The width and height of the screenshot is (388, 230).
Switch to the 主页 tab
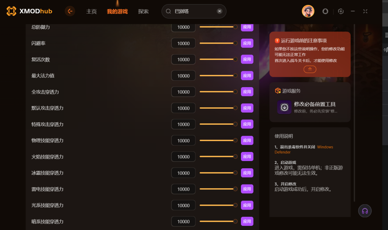click(91, 11)
